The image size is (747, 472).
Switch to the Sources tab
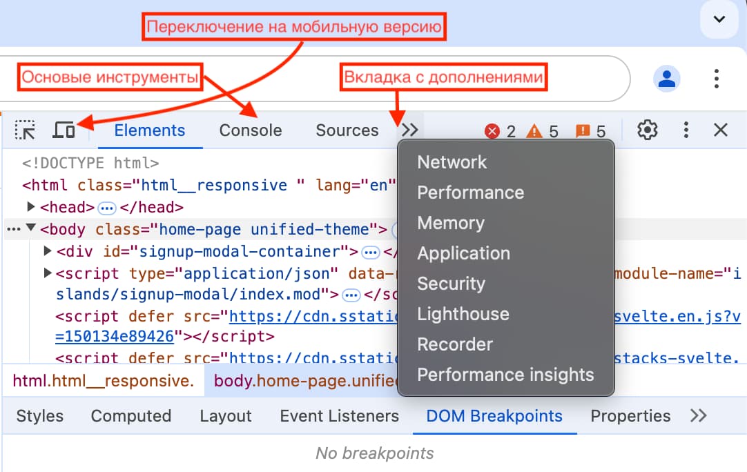347,130
